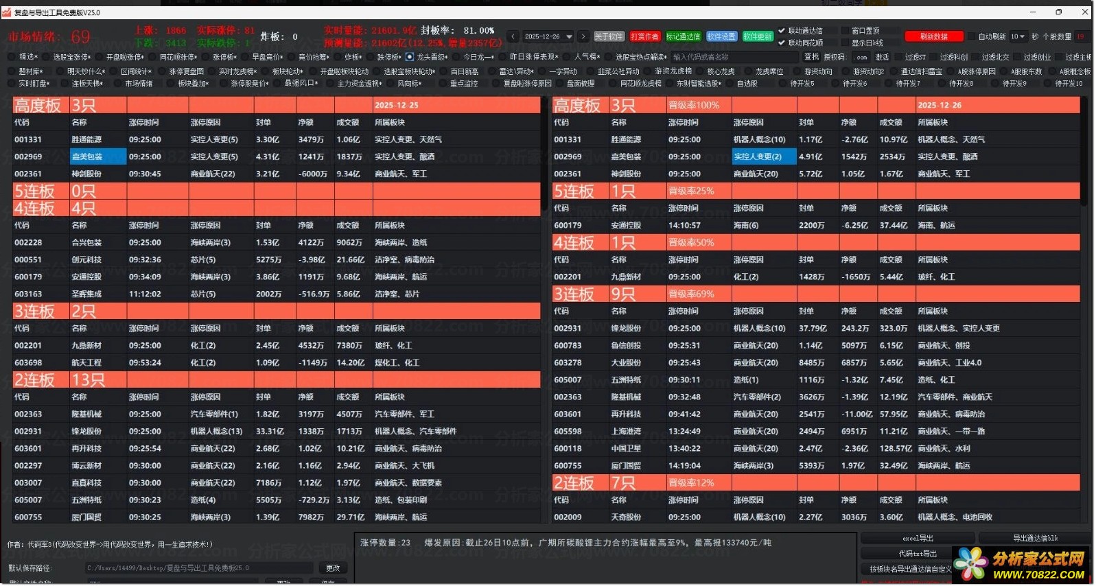Click the next date arrow button

583,36
